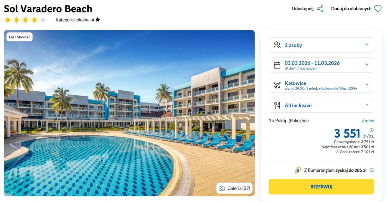Open the All inclusive board dropdown
This screenshot has height=202, width=387.
pyautogui.click(x=367, y=105)
